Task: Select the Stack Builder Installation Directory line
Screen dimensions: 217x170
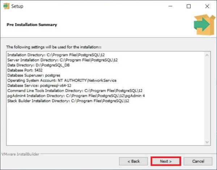Action: point(68,101)
